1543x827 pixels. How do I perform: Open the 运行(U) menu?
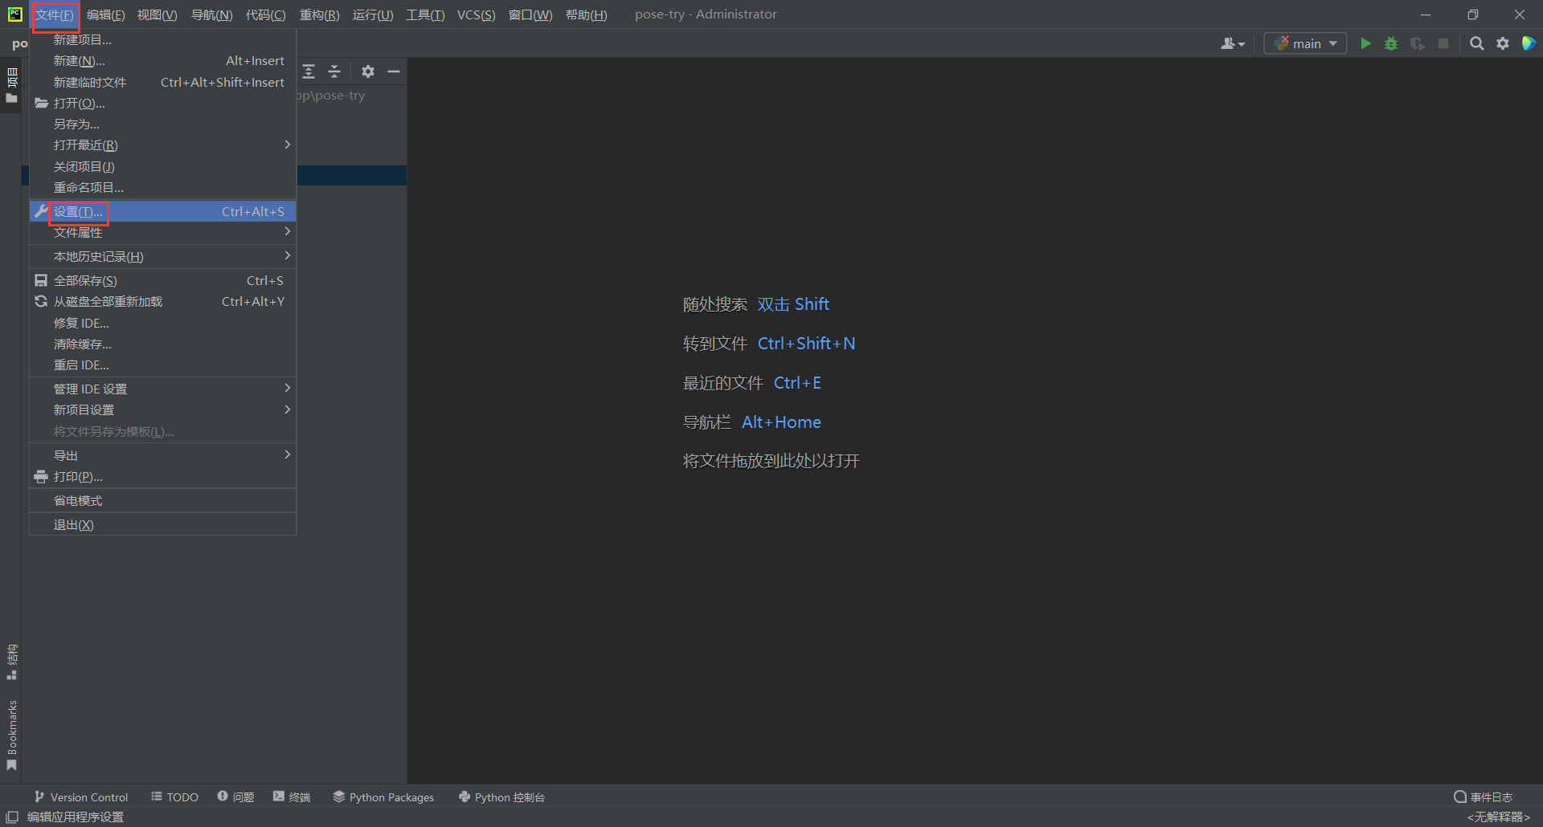coord(373,14)
